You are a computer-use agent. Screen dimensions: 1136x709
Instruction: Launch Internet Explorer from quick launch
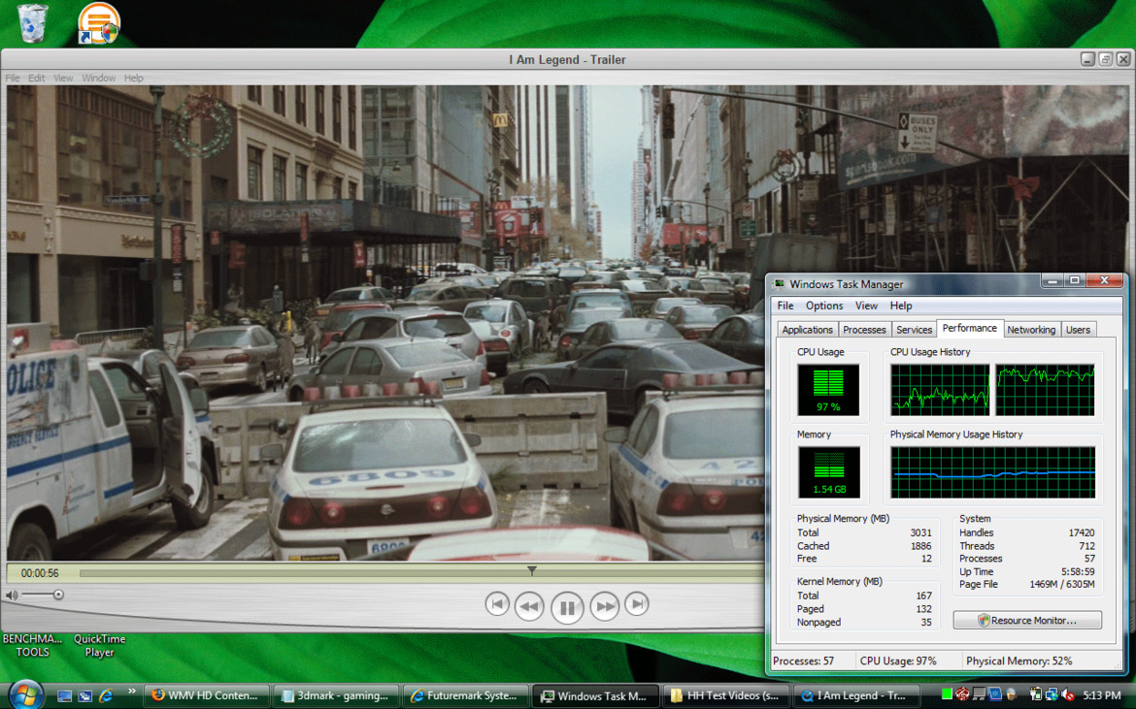(106, 696)
